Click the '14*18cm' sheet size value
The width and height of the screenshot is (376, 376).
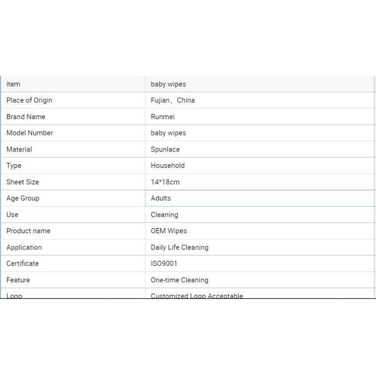[165, 182]
